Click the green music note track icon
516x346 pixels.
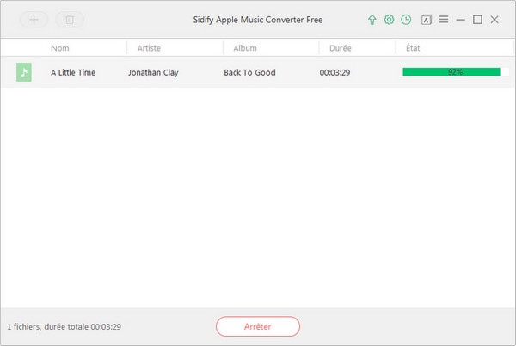pyautogui.click(x=24, y=72)
